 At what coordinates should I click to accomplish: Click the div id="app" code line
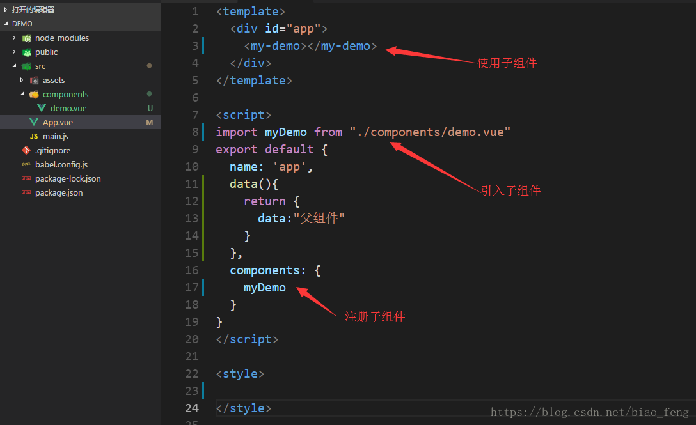coord(279,29)
